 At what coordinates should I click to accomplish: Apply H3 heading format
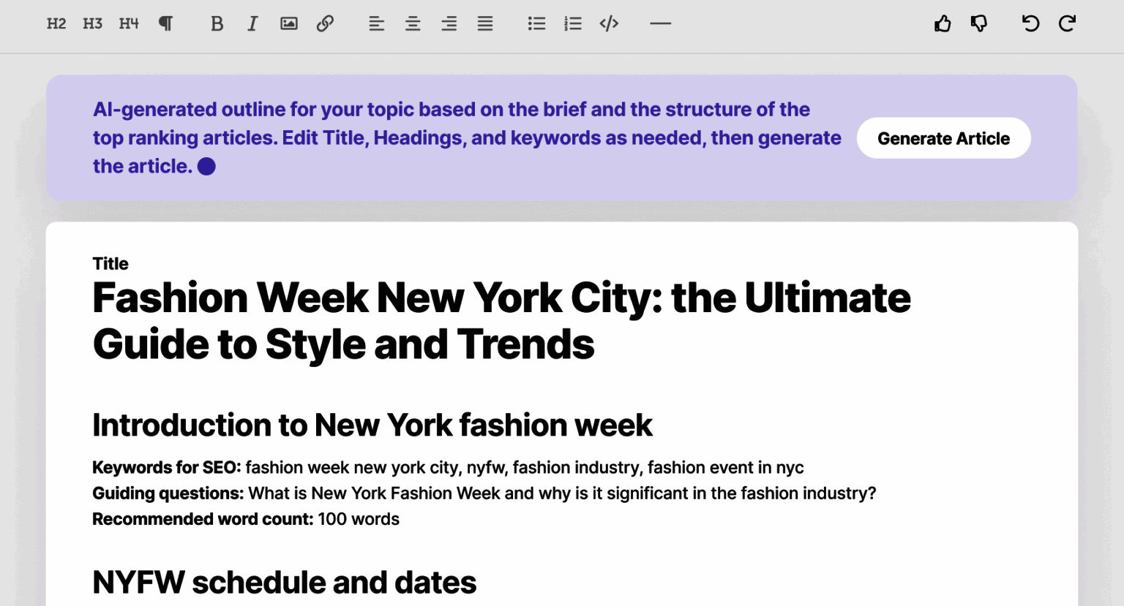pyautogui.click(x=92, y=23)
